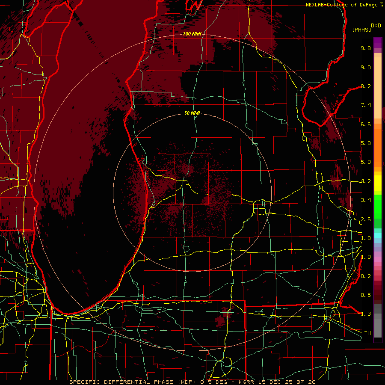The image size is (385, 385).
Task: Click the "SPECIFIC DIFFERENTIAL PHASE" caption text
Action: 121,382
